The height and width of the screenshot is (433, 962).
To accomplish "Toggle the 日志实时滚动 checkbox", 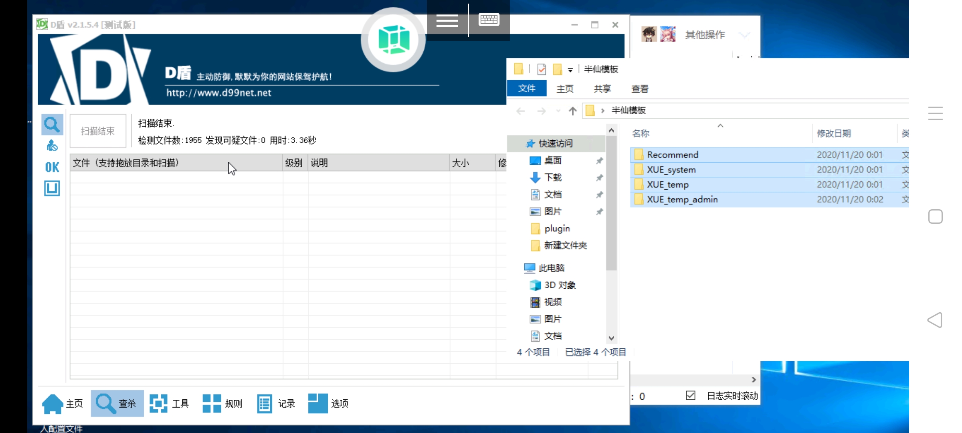I will tap(691, 396).
